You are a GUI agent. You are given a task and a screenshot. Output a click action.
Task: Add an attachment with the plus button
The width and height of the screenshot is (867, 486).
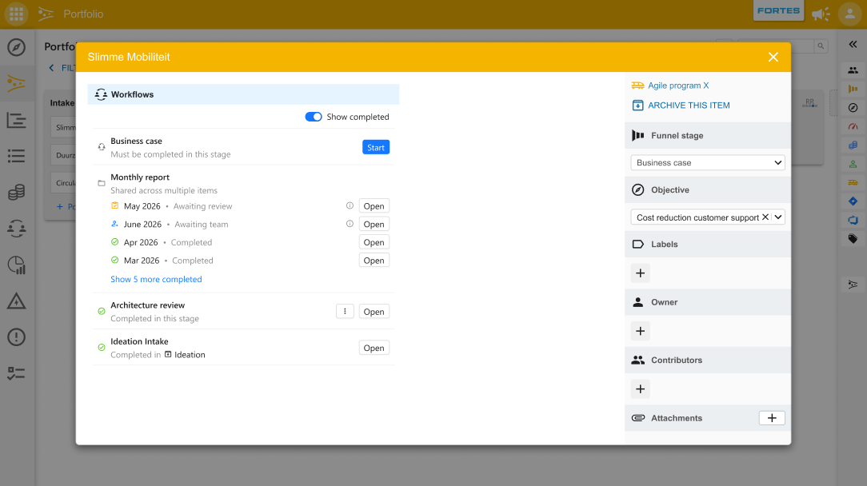[772, 418]
